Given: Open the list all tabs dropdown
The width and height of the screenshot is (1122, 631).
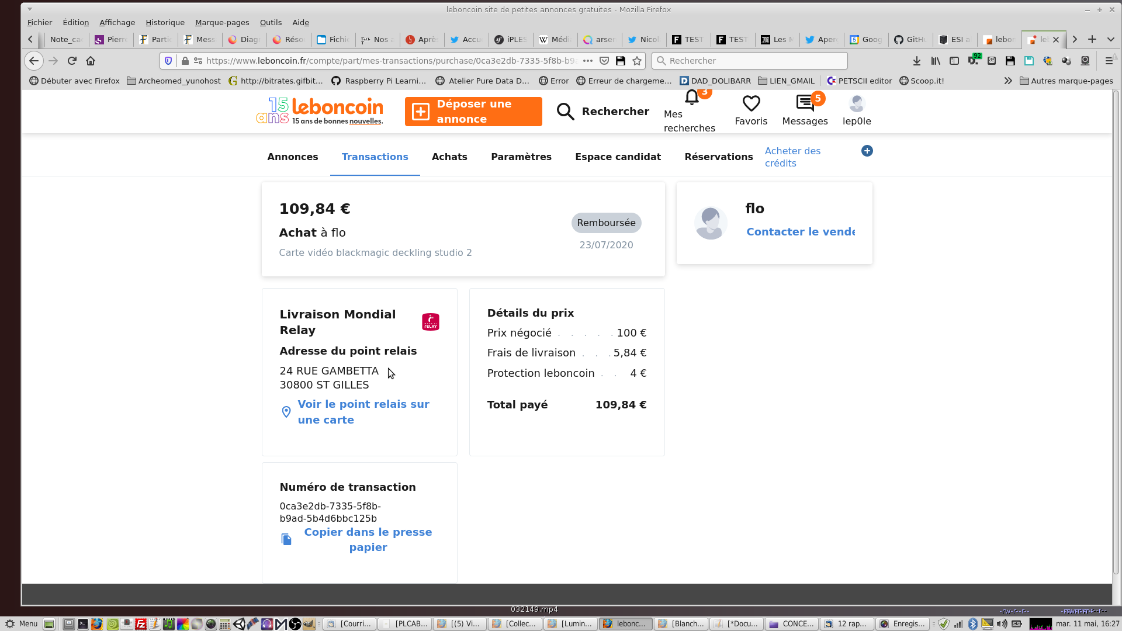Looking at the screenshot, I should point(1110,39).
